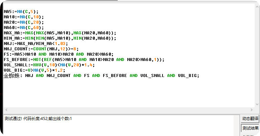
Task: Click the horizontal scrollbar left arrow
Action: pos(6,110)
